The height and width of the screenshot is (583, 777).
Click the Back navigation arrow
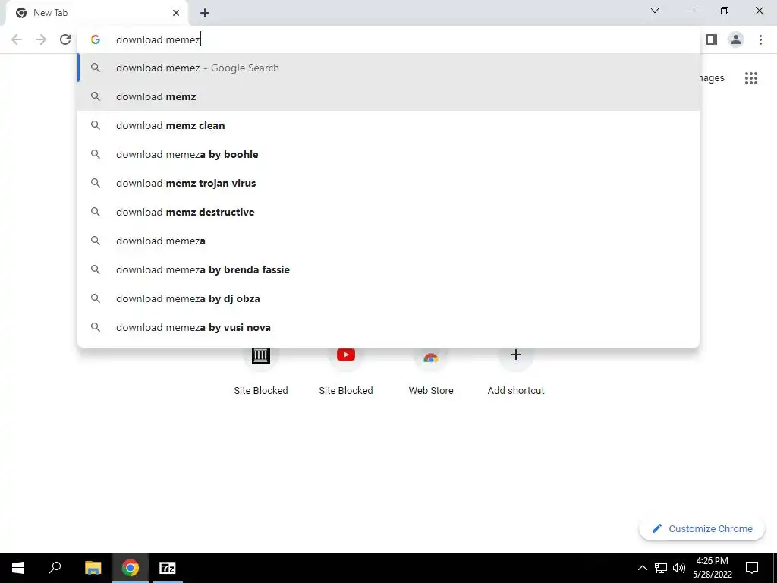(17, 39)
